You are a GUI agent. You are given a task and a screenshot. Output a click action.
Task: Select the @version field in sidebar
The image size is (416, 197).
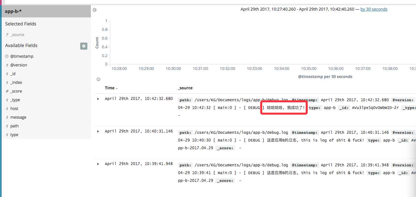click(19, 65)
